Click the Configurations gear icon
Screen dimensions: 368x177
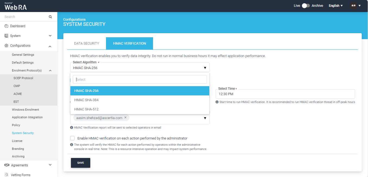[x=7, y=46]
